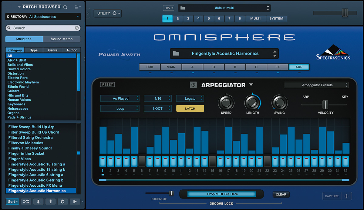Screen dimensions: 364x210
Task: Click the shuffle patches icon
Action: tap(26, 202)
